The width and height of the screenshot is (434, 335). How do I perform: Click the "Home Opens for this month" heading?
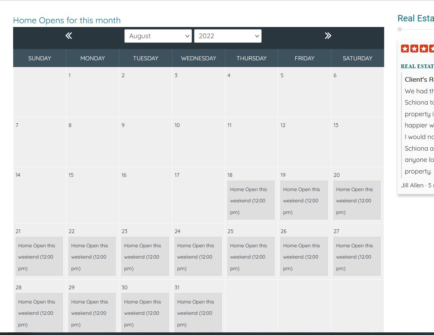coord(67,21)
